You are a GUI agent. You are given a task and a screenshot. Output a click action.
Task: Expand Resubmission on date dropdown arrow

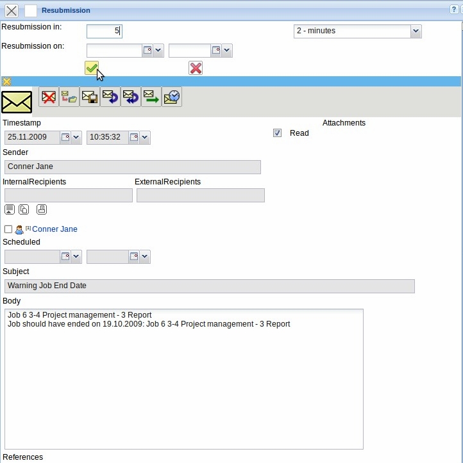[158, 50]
